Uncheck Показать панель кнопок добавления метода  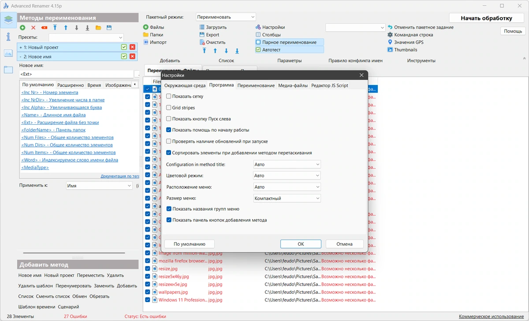coord(169,220)
